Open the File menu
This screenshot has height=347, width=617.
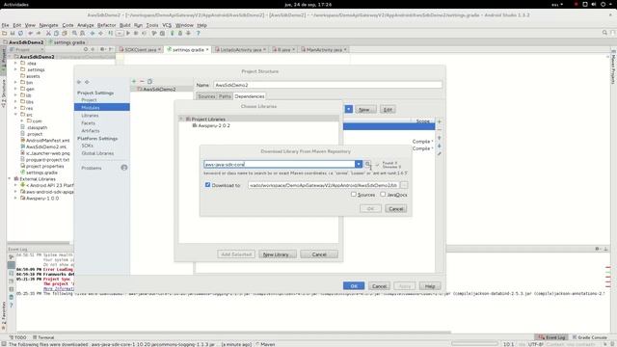[x=5, y=25]
